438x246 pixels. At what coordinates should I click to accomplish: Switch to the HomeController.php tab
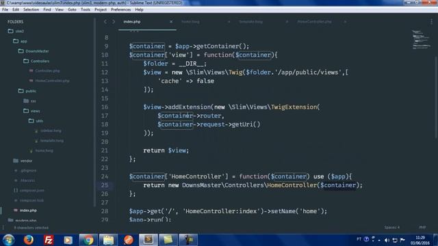pos(314,22)
